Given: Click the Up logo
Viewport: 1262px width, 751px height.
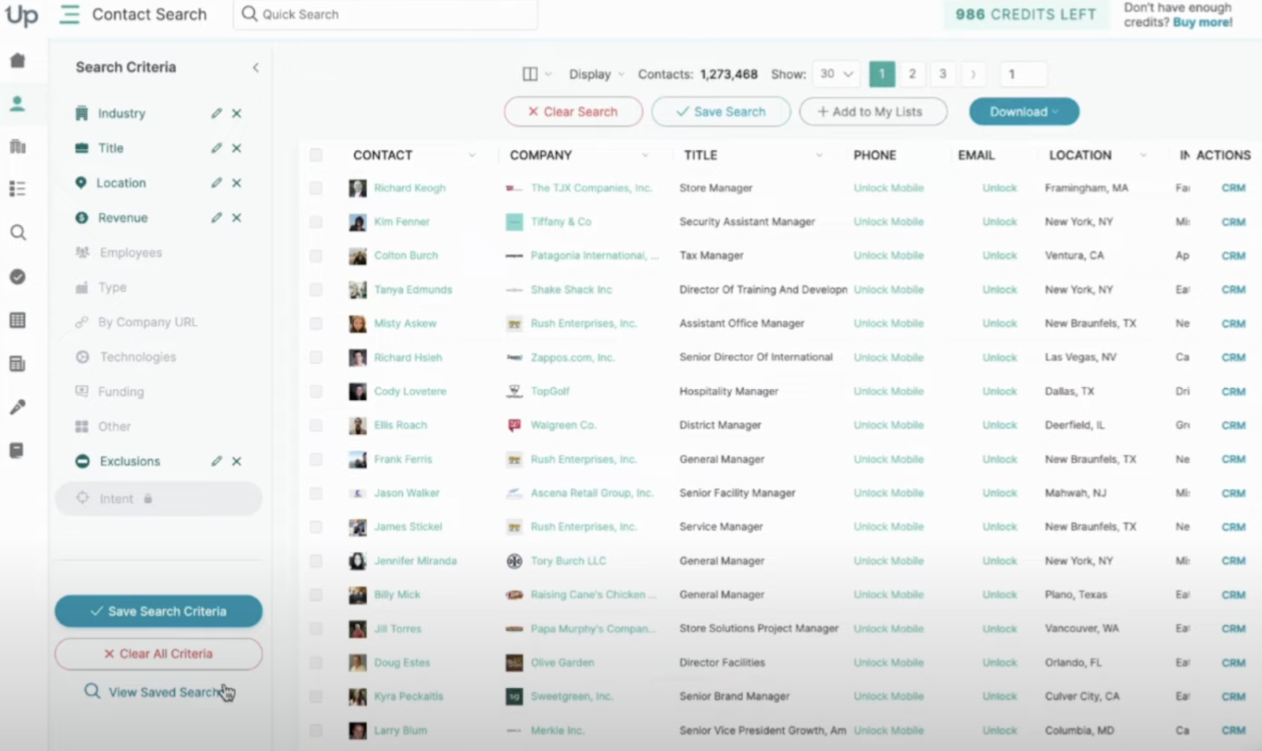Looking at the screenshot, I should pos(21,16).
